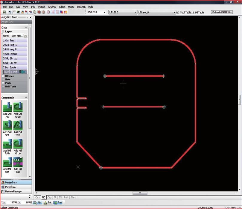Open the 1:T1:62.0 tool dropdown

click(x=136, y=12)
